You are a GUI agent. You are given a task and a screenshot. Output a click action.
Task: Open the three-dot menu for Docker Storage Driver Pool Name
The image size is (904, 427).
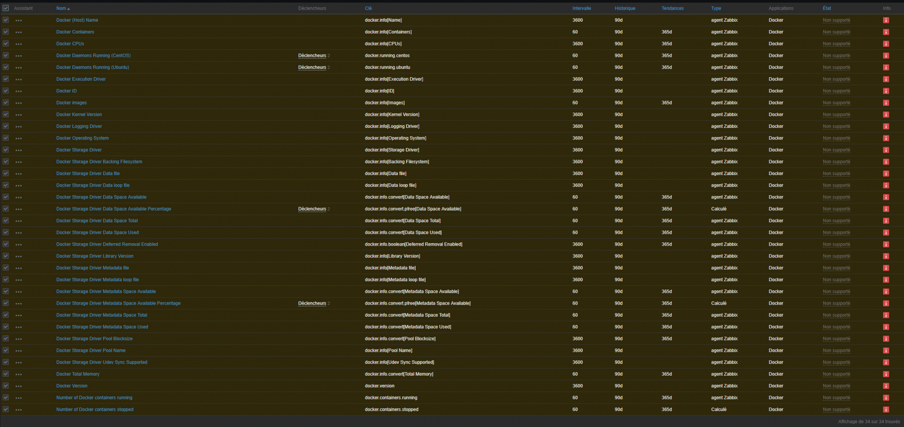tap(18, 351)
